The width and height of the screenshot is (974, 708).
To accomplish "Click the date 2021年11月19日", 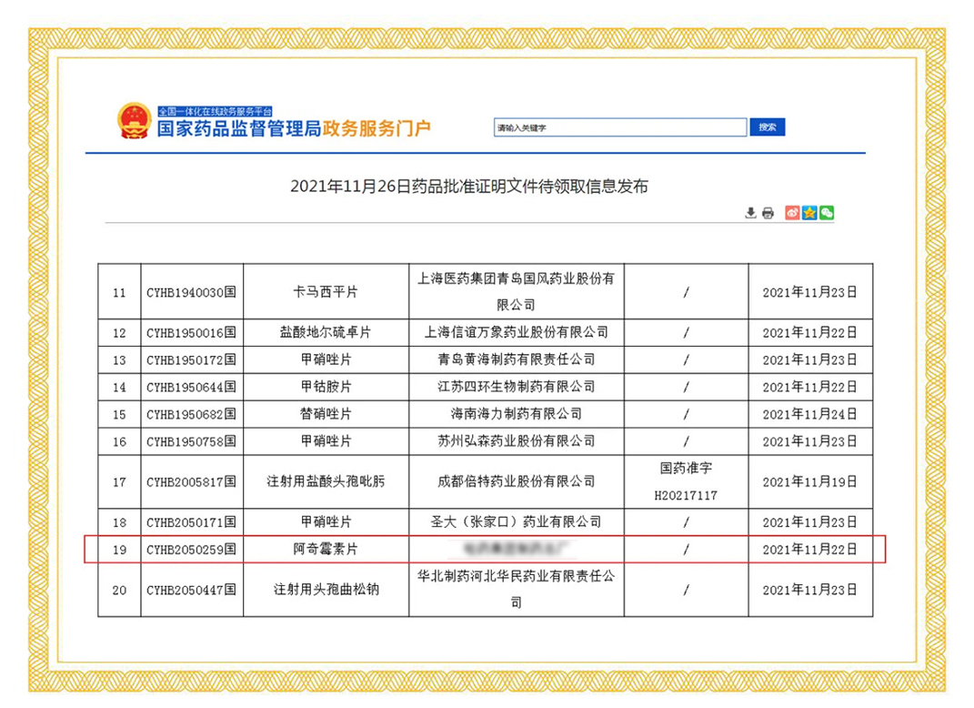I will [809, 481].
